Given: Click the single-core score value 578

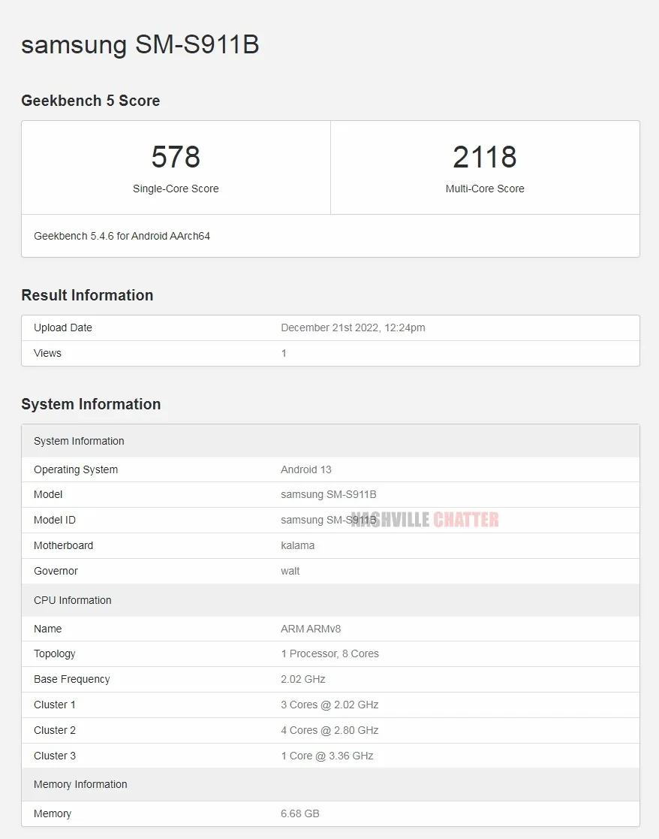Looking at the screenshot, I should pos(176,157).
